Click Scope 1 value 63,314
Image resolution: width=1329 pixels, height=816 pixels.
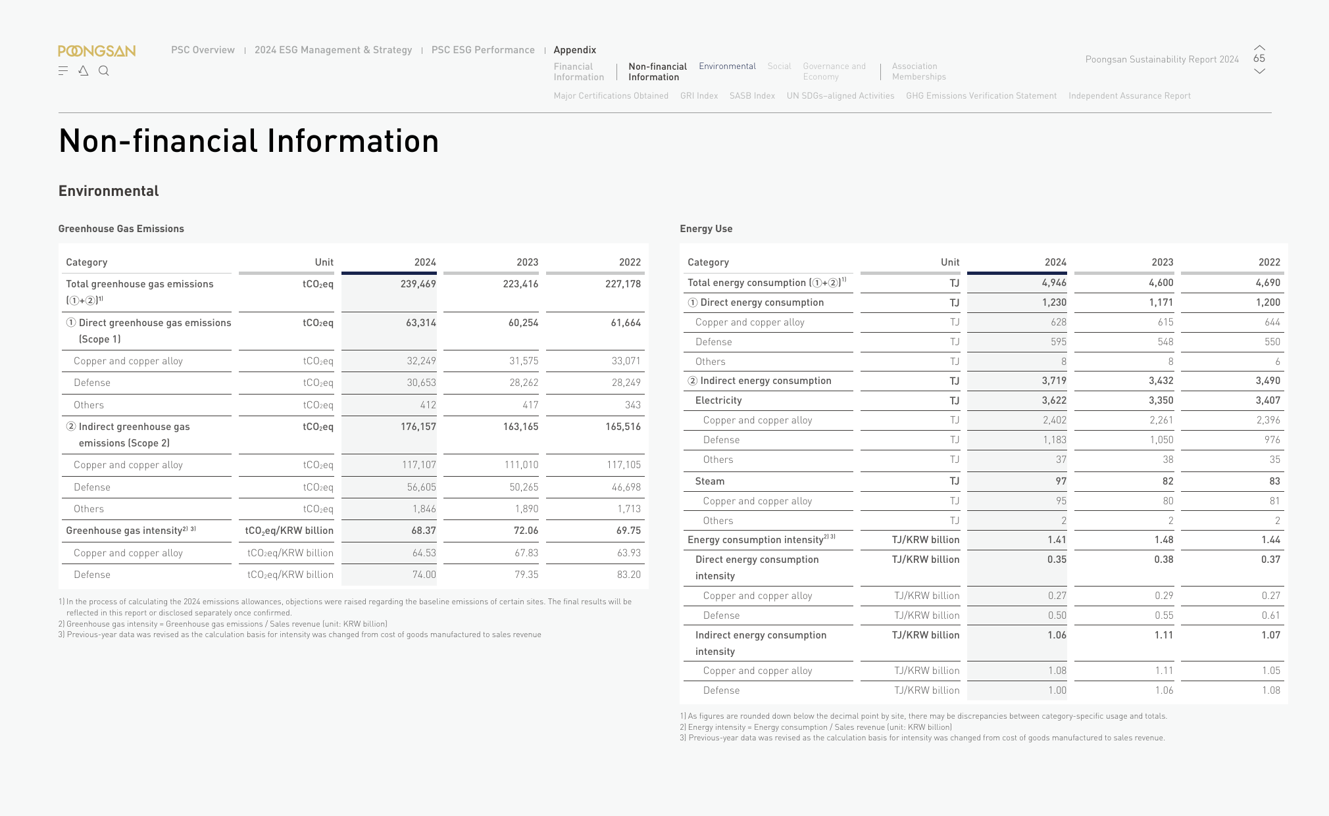pyautogui.click(x=421, y=323)
